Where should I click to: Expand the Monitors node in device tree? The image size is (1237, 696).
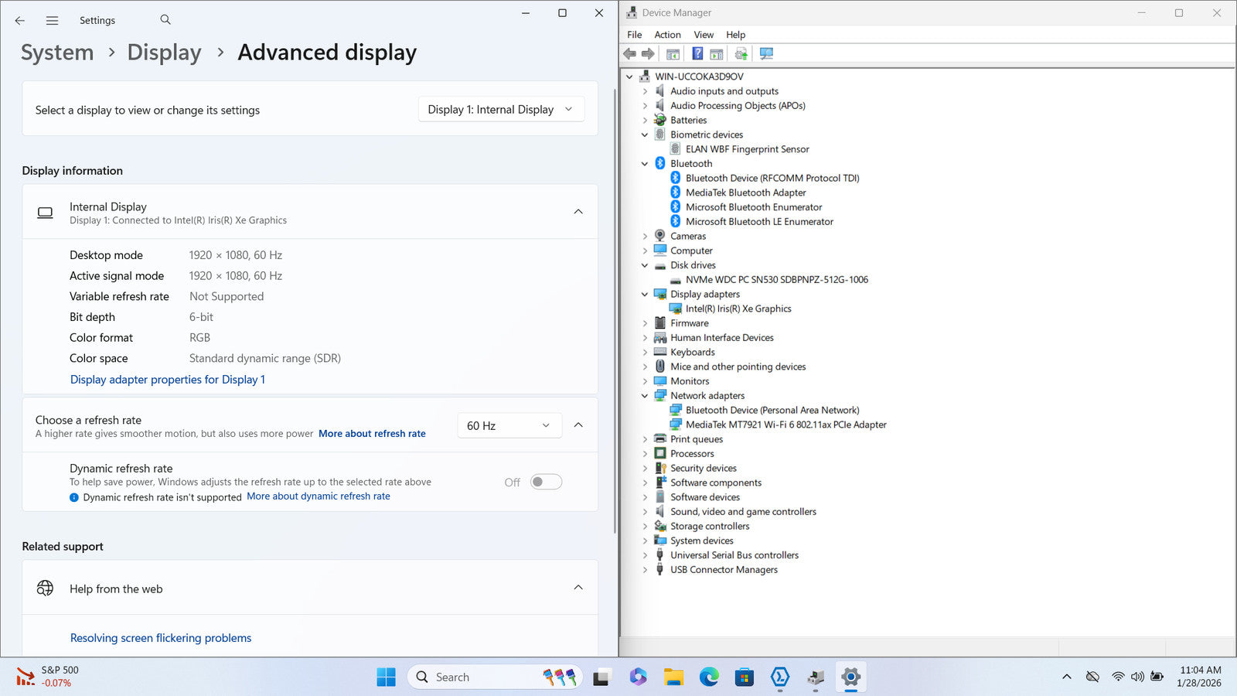click(645, 381)
